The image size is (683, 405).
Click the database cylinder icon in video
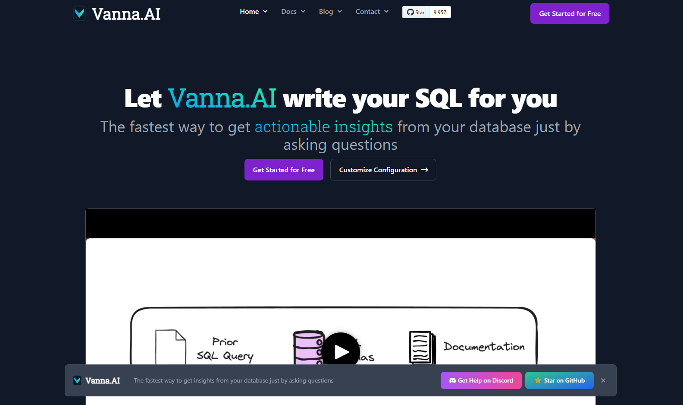pyautogui.click(x=308, y=348)
